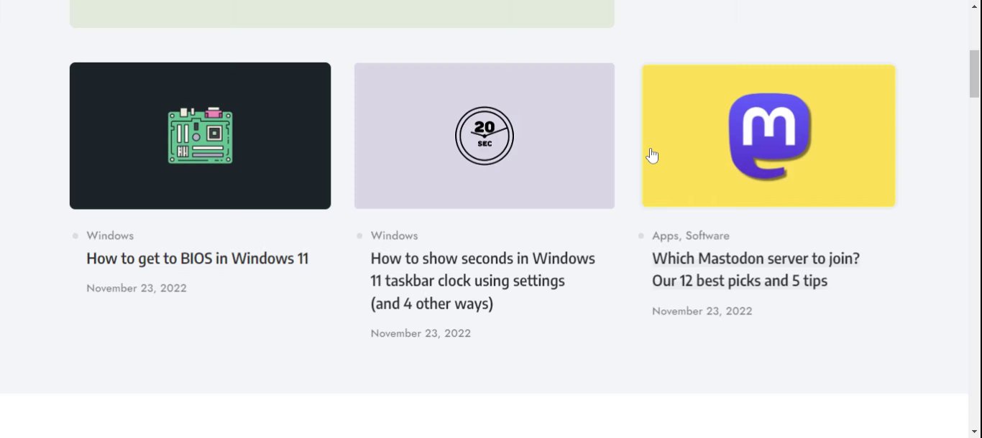Screen dimensions: 982x438
Task: Open Windows category above the taskbar clock article
Action: click(x=394, y=236)
